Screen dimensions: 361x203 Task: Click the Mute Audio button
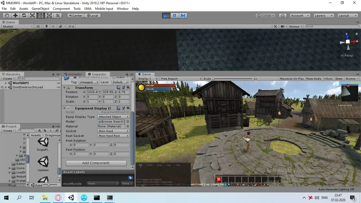pyautogui.click(x=314, y=79)
